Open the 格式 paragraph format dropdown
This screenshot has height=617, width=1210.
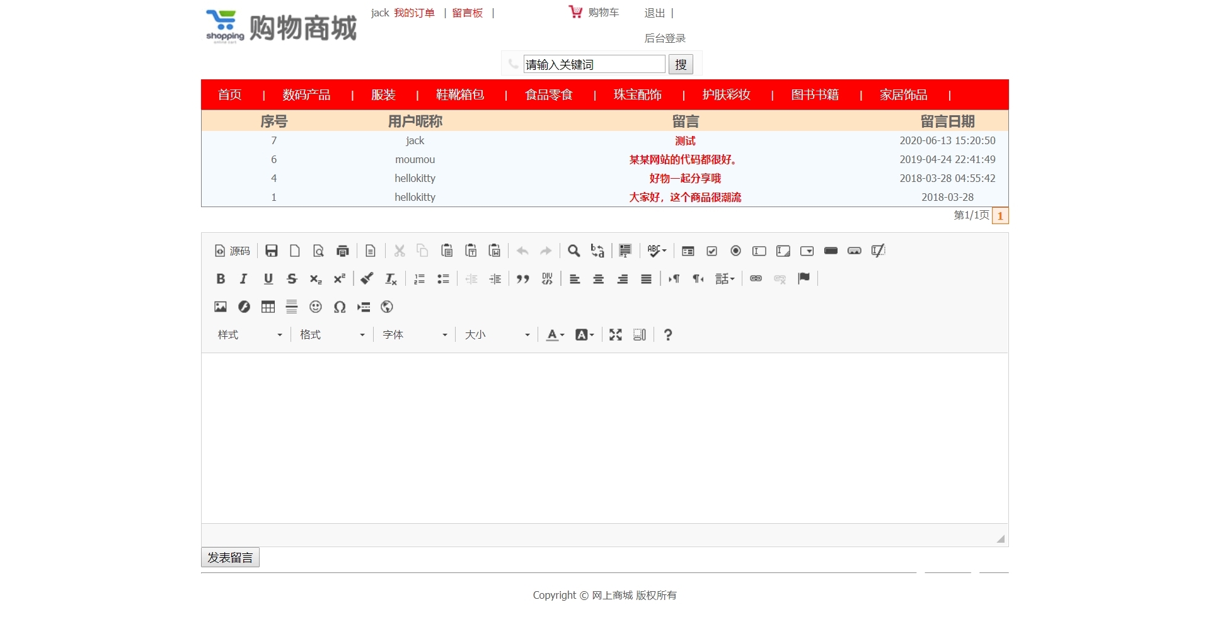coord(332,334)
